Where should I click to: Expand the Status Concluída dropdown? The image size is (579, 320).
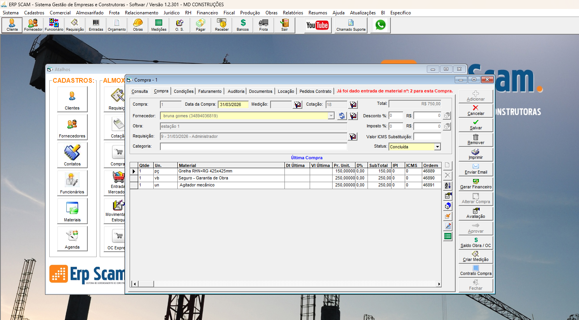point(437,147)
